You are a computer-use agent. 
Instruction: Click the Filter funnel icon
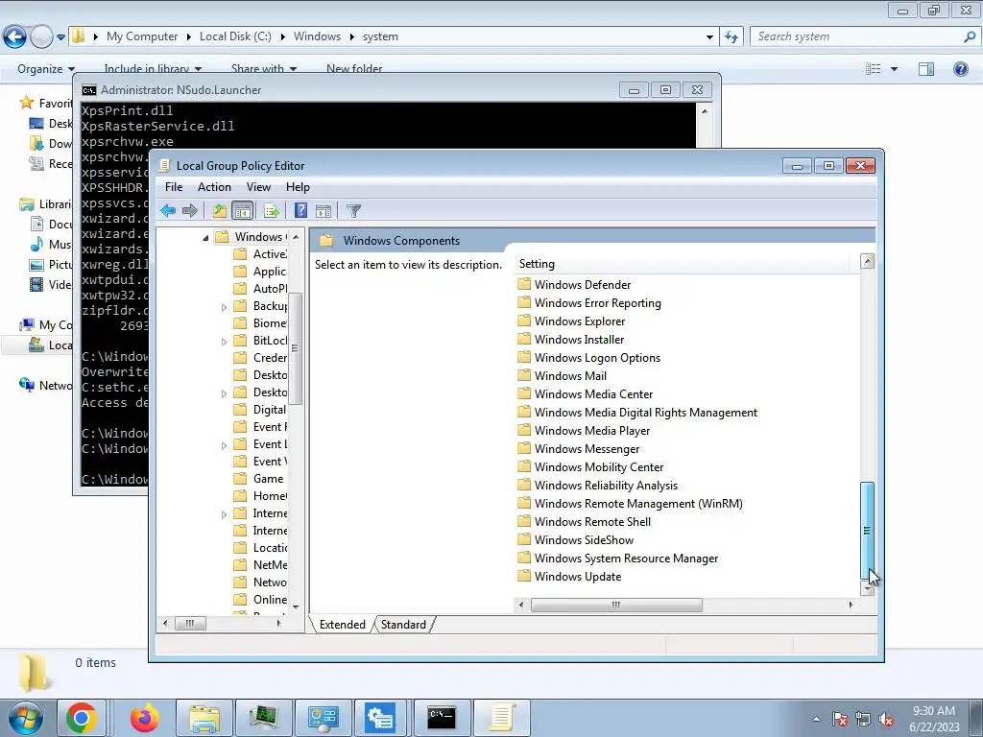[353, 210]
